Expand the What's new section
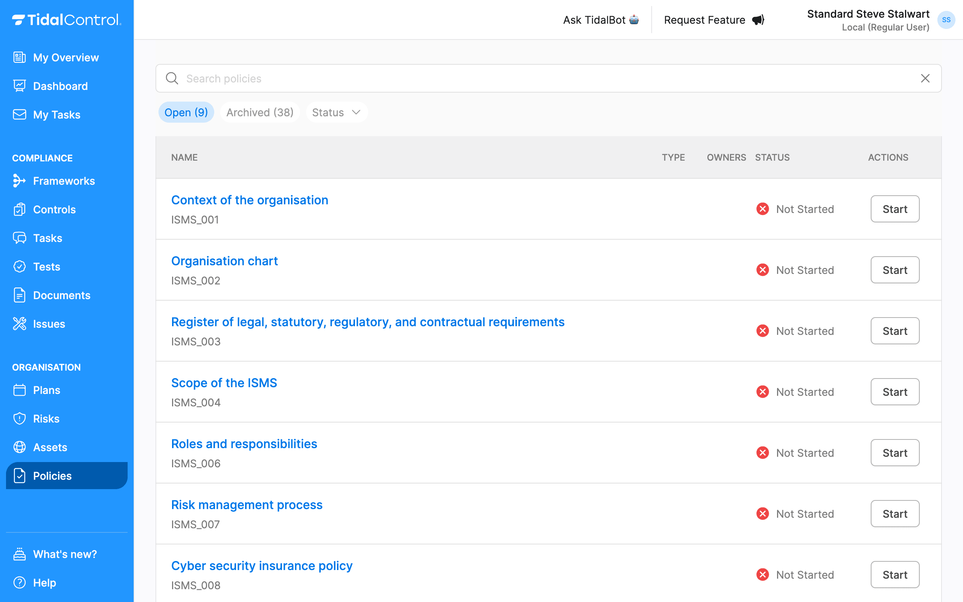This screenshot has width=963, height=602. [x=64, y=554]
